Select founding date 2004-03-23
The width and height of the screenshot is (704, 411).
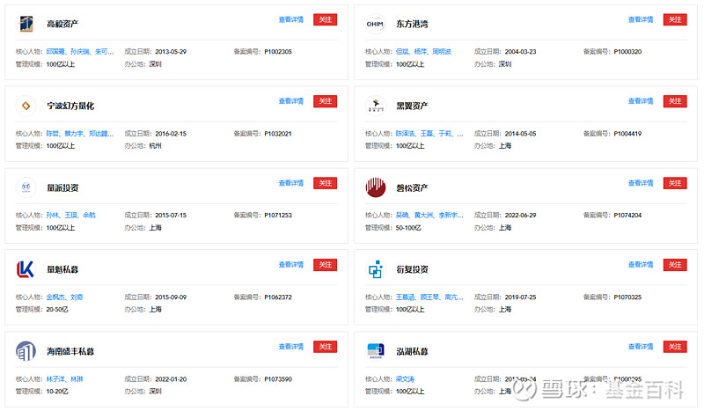[x=520, y=52]
